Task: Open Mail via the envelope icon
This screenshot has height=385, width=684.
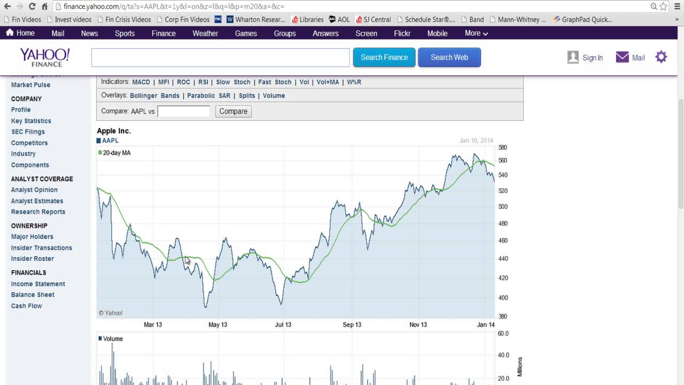Action: coord(622,57)
